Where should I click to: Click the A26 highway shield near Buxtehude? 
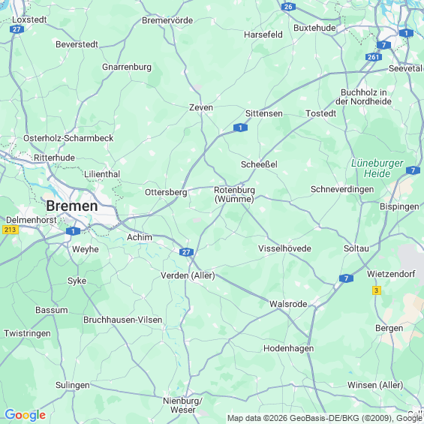pos(288,7)
